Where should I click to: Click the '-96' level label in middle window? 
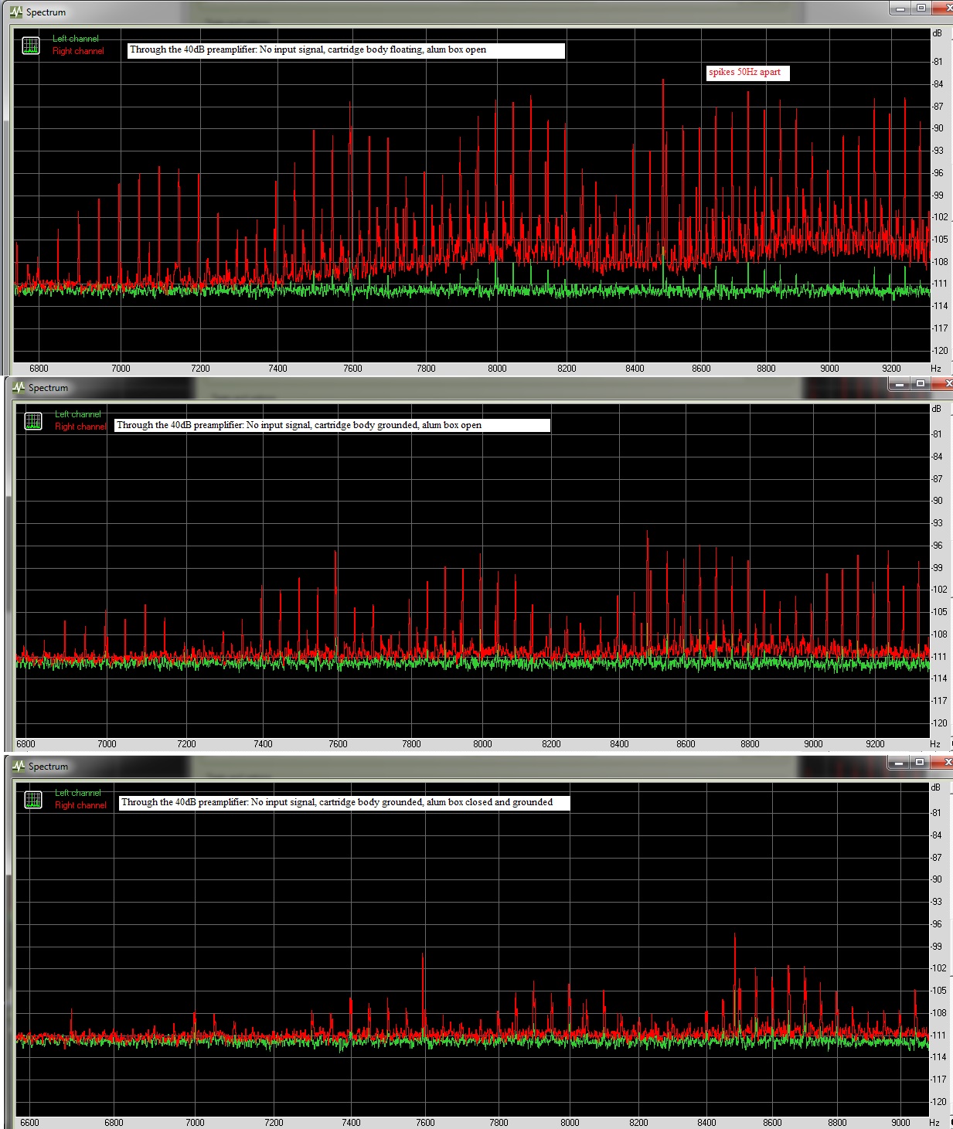point(936,546)
